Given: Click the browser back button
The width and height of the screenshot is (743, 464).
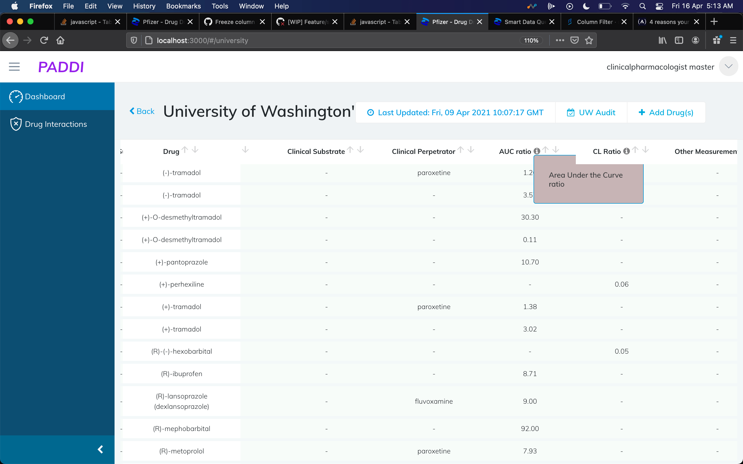Looking at the screenshot, I should 10,40.
